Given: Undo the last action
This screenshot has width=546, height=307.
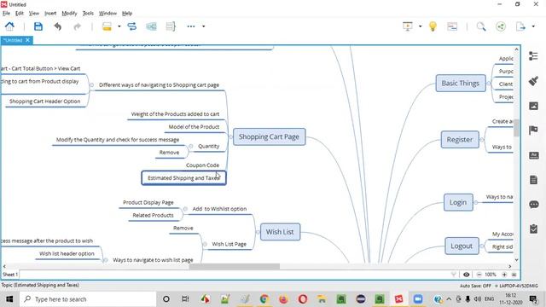Looking at the screenshot, I should tap(58, 26).
